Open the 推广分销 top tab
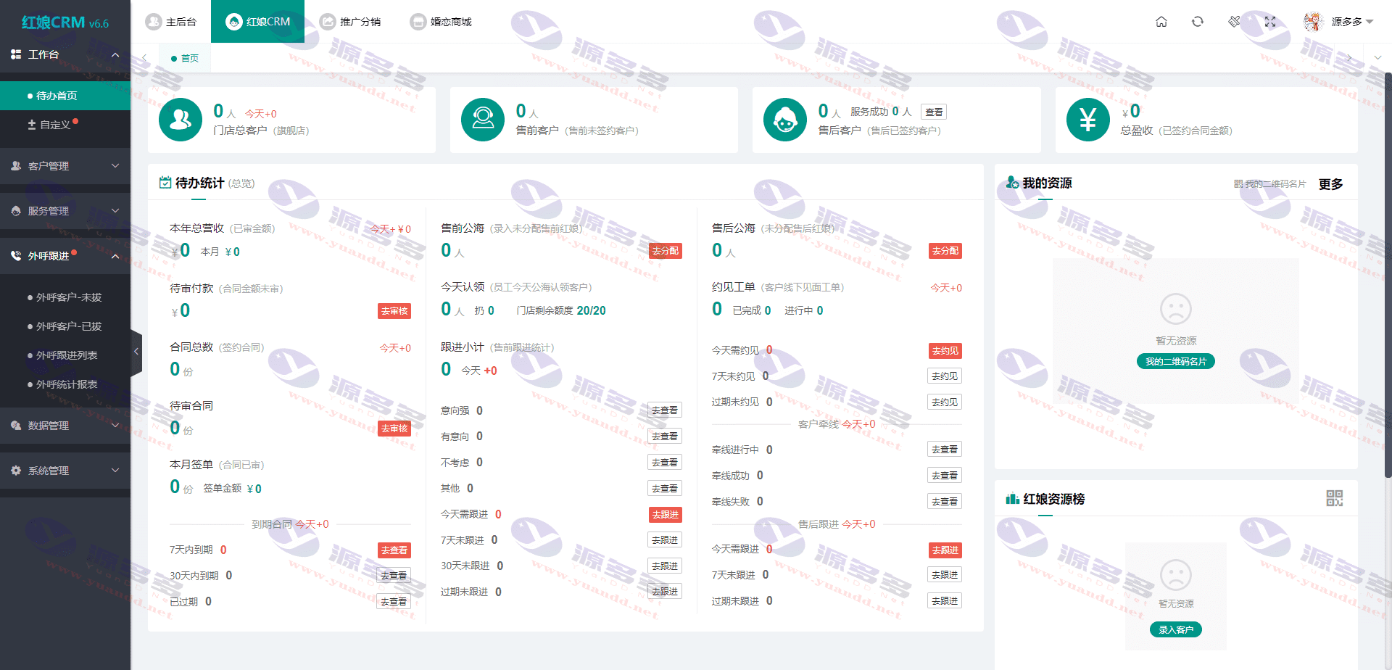This screenshot has height=670, width=1392. 350,22
